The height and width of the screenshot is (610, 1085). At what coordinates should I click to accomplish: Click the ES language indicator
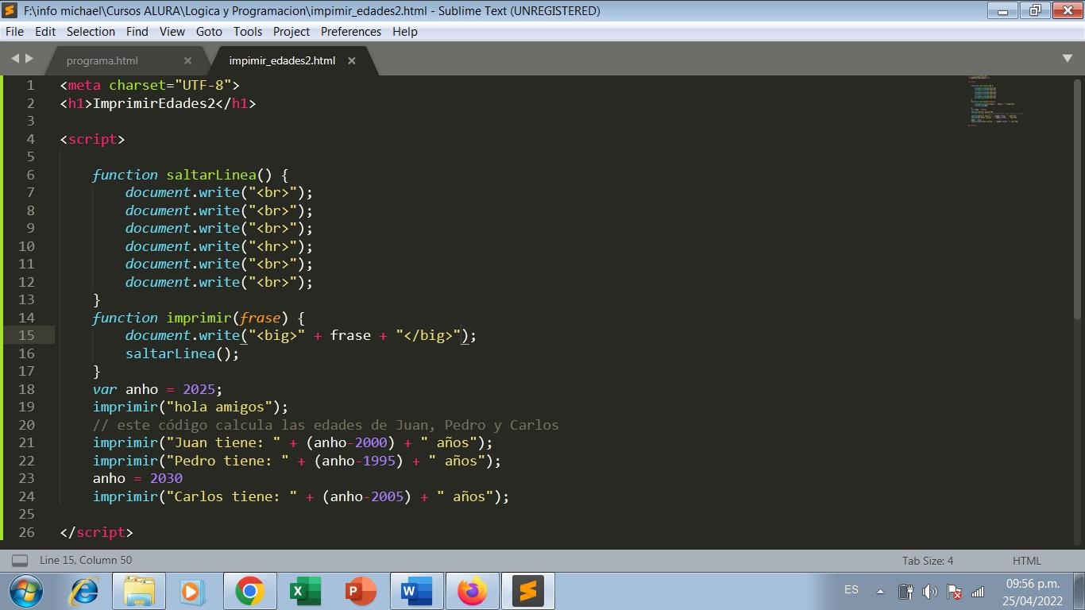(851, 590)
